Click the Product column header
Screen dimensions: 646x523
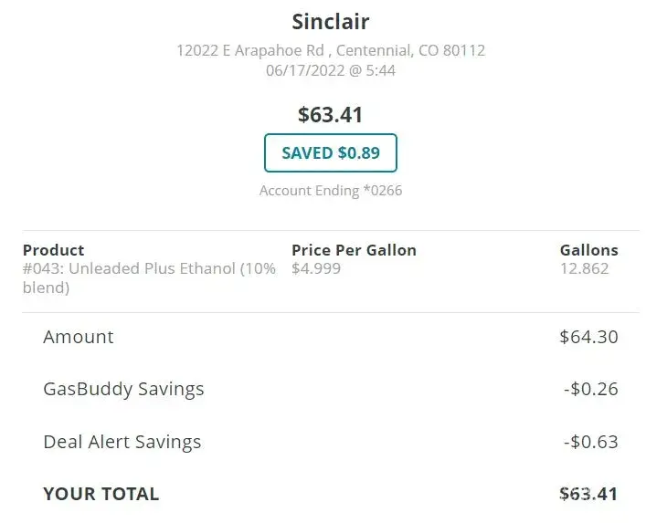pyautogui.click(x=53, y=250)
